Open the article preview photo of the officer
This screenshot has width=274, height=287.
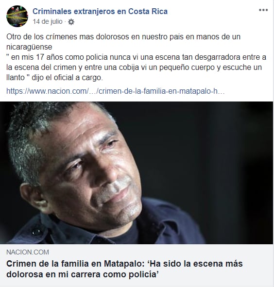pos(137,173)
